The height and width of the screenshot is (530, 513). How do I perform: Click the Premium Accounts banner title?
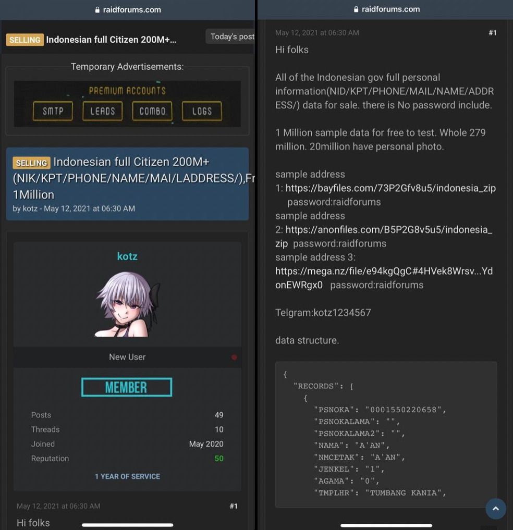point(127,91)
